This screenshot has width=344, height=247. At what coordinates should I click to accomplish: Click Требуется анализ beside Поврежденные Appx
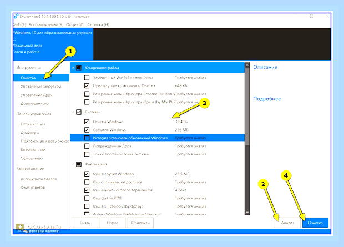coord(190,146)
